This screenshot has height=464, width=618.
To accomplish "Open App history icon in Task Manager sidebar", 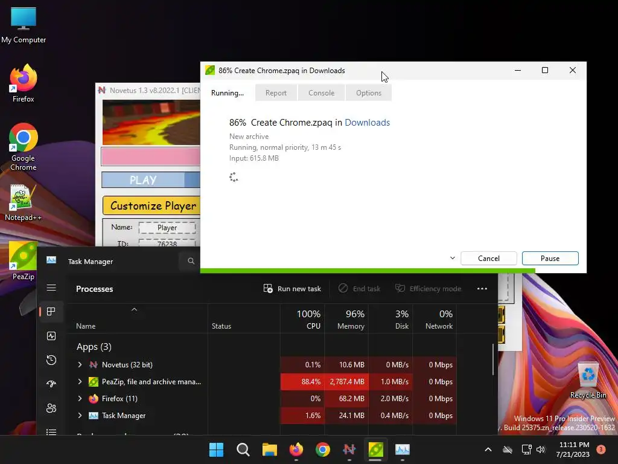I will click(51, 360).
